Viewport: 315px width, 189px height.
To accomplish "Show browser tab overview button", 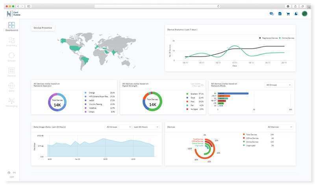I will (302, 6).
